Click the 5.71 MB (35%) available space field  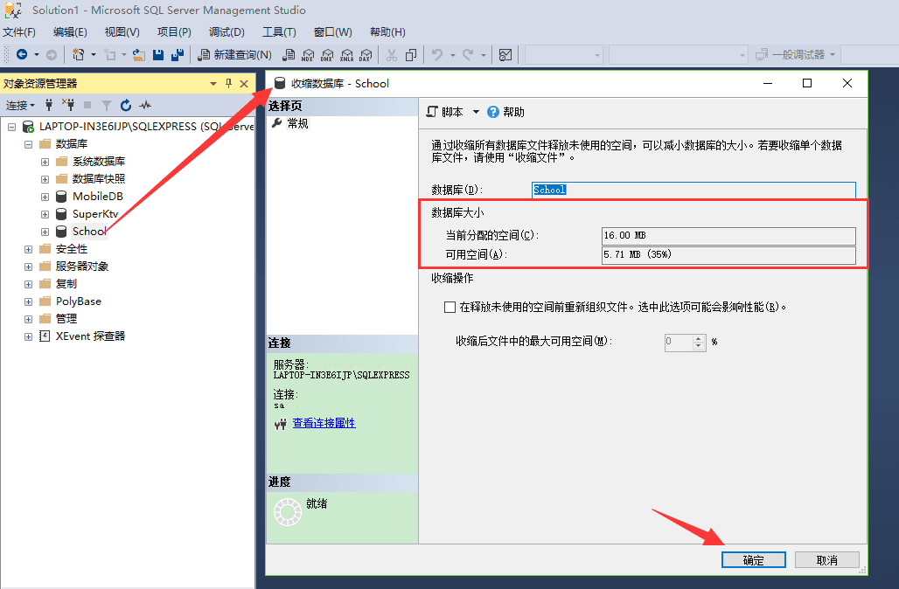728,254
